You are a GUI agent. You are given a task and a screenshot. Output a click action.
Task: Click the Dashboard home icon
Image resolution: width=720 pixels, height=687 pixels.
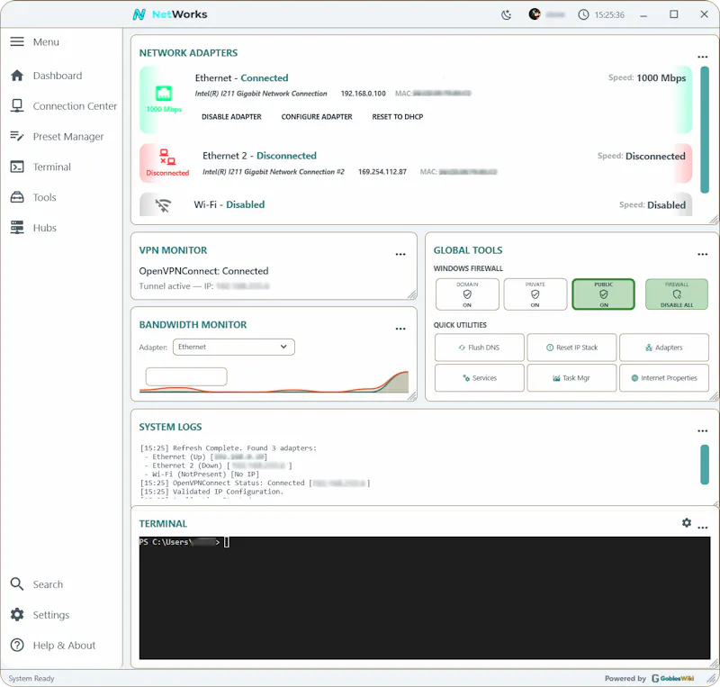17,76
